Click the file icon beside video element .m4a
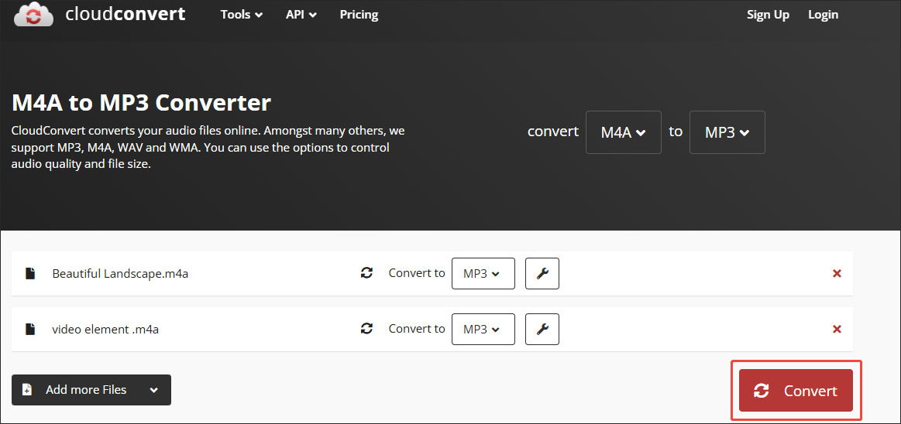 tap(30, 330)
